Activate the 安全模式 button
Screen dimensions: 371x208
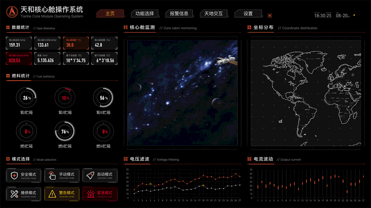(x=24, y=176)
